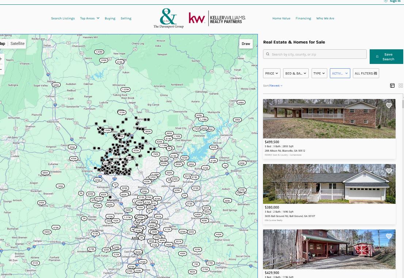The image size is (404, 278).
Task: Favorite the 288 Allison Rd listing heart
Action: tap(389, 105)
